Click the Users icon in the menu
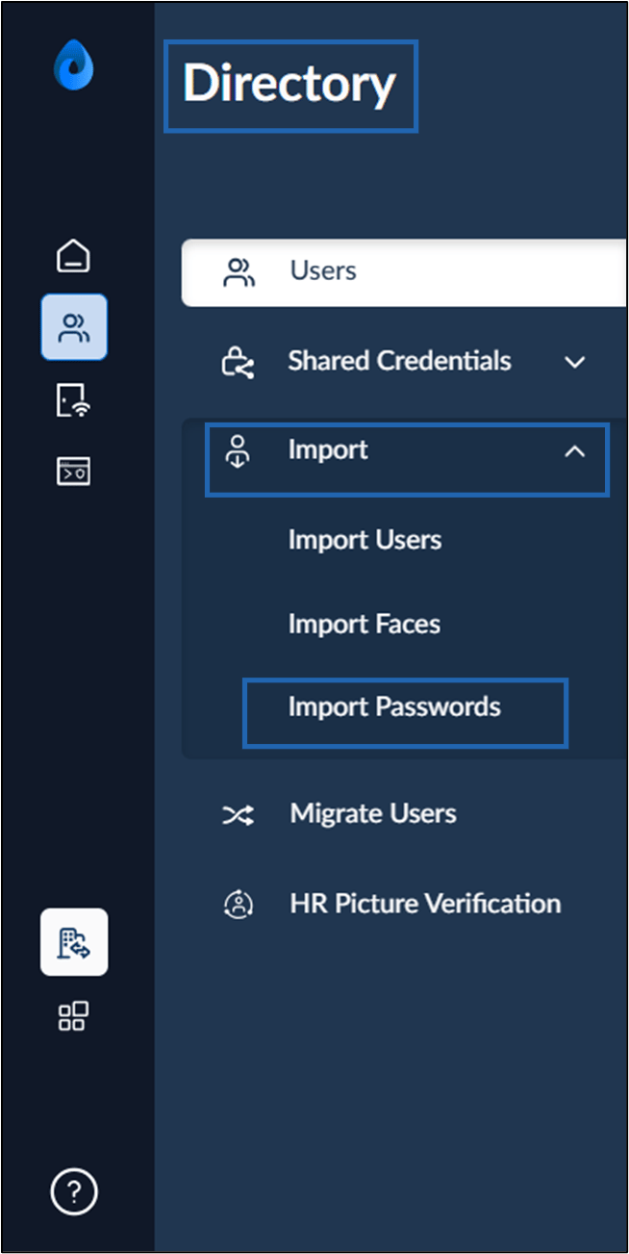The width and height of the screenshot is (629, 1254). [239, 272]
